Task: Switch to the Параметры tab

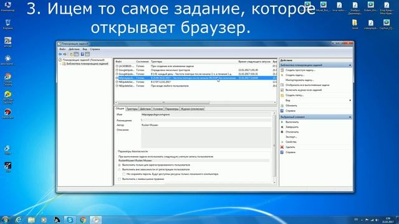Action: click(x=172, y=109)
